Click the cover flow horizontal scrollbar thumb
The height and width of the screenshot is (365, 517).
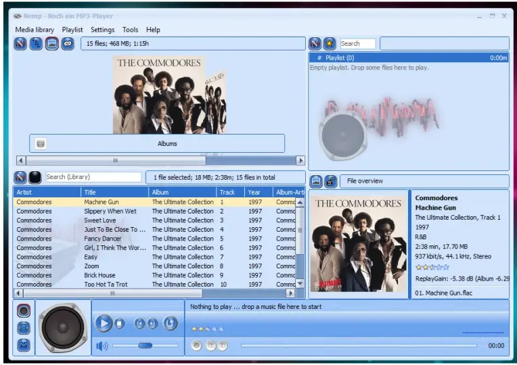click(x=116, y=160)
